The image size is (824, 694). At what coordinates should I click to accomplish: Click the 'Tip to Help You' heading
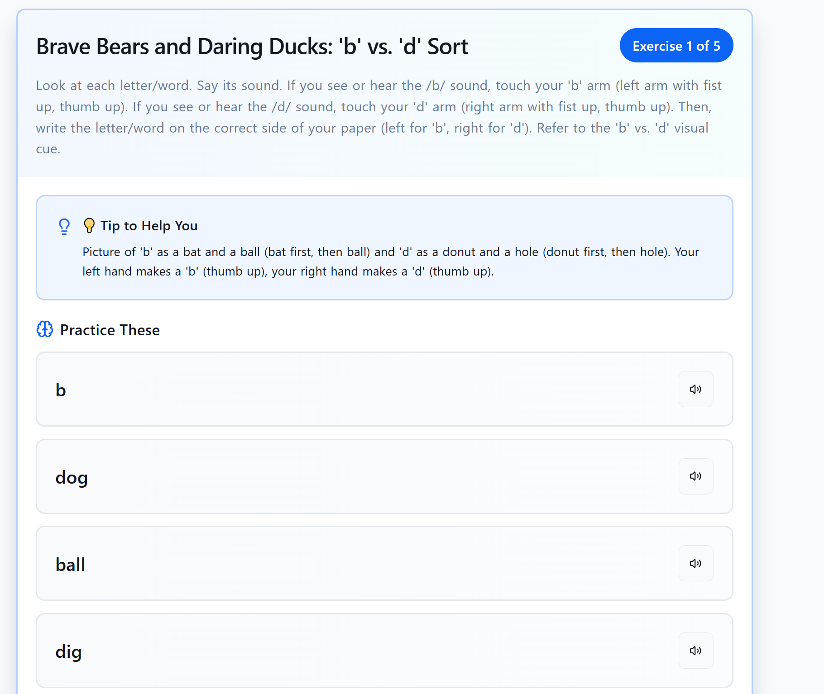149,225
